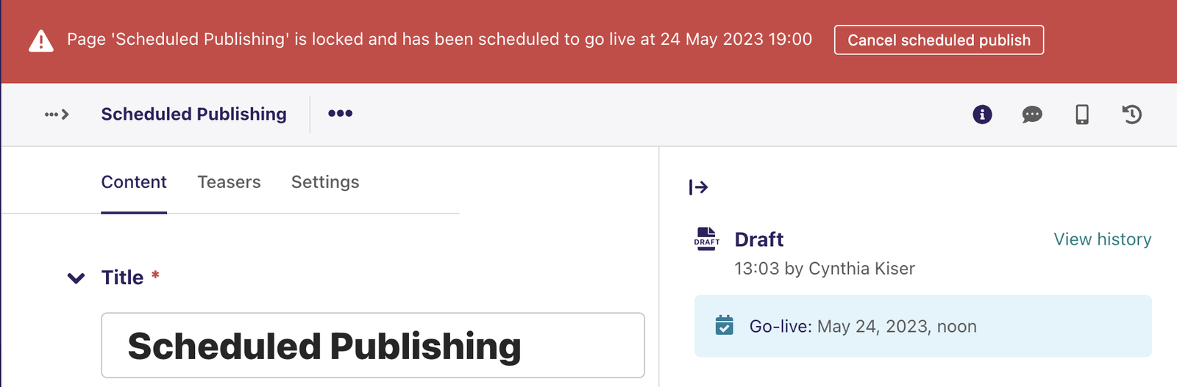Click the Go-live May 24 schedule box
This screenshot has height=387, width=1177.
coord(923,326)
